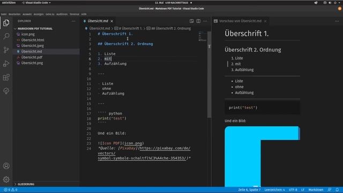Click the pixabay URL in editor
This screenshot has width=343, height=193.
pos(144,153)
